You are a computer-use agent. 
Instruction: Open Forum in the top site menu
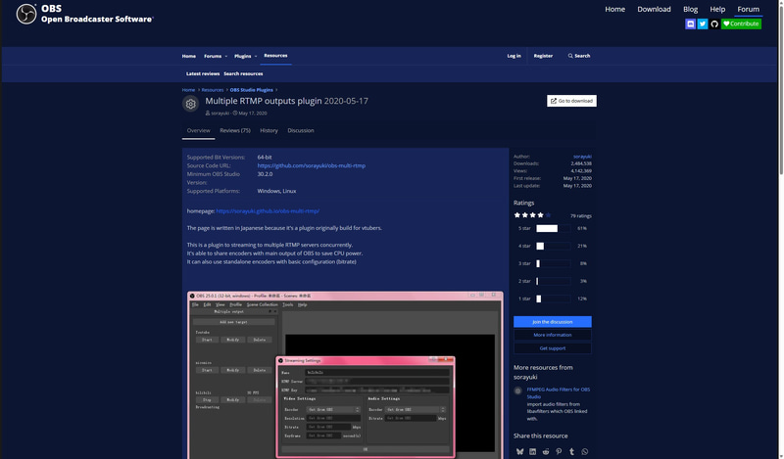pos(748,9)
